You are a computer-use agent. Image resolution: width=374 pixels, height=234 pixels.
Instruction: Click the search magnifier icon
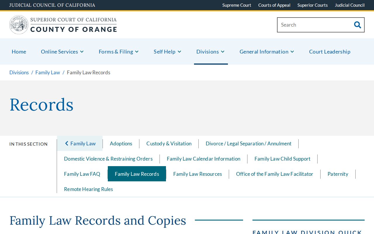pyautogui.click(x=357, y=25)
